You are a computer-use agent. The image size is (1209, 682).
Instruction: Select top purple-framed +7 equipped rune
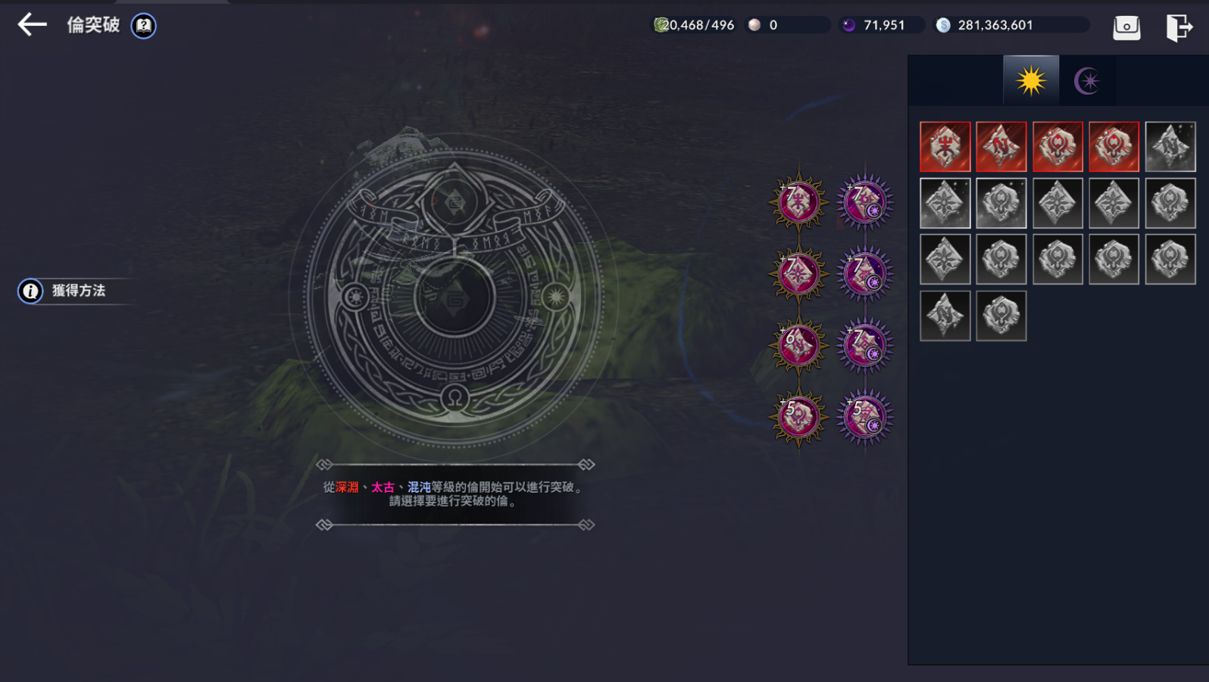click(865, 202)
